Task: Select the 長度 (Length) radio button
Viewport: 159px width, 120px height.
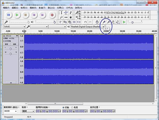Action: [x=72, y=107]
